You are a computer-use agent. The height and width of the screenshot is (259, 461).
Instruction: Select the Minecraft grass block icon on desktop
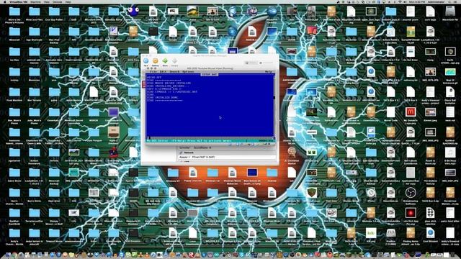tap(311, 193)
